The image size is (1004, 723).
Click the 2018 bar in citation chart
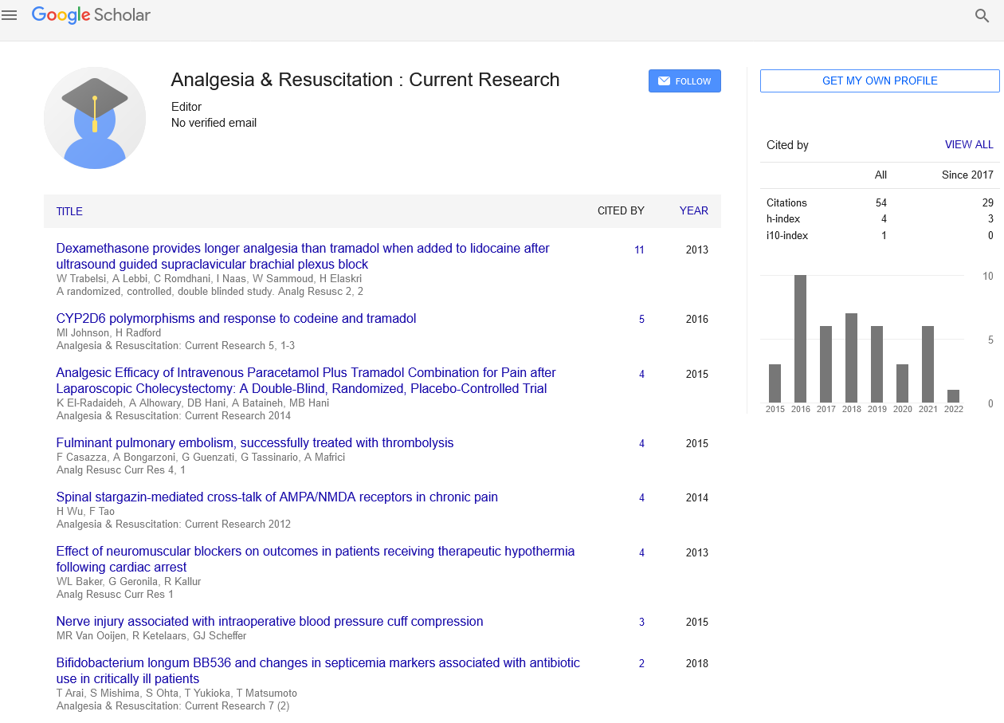851,358
